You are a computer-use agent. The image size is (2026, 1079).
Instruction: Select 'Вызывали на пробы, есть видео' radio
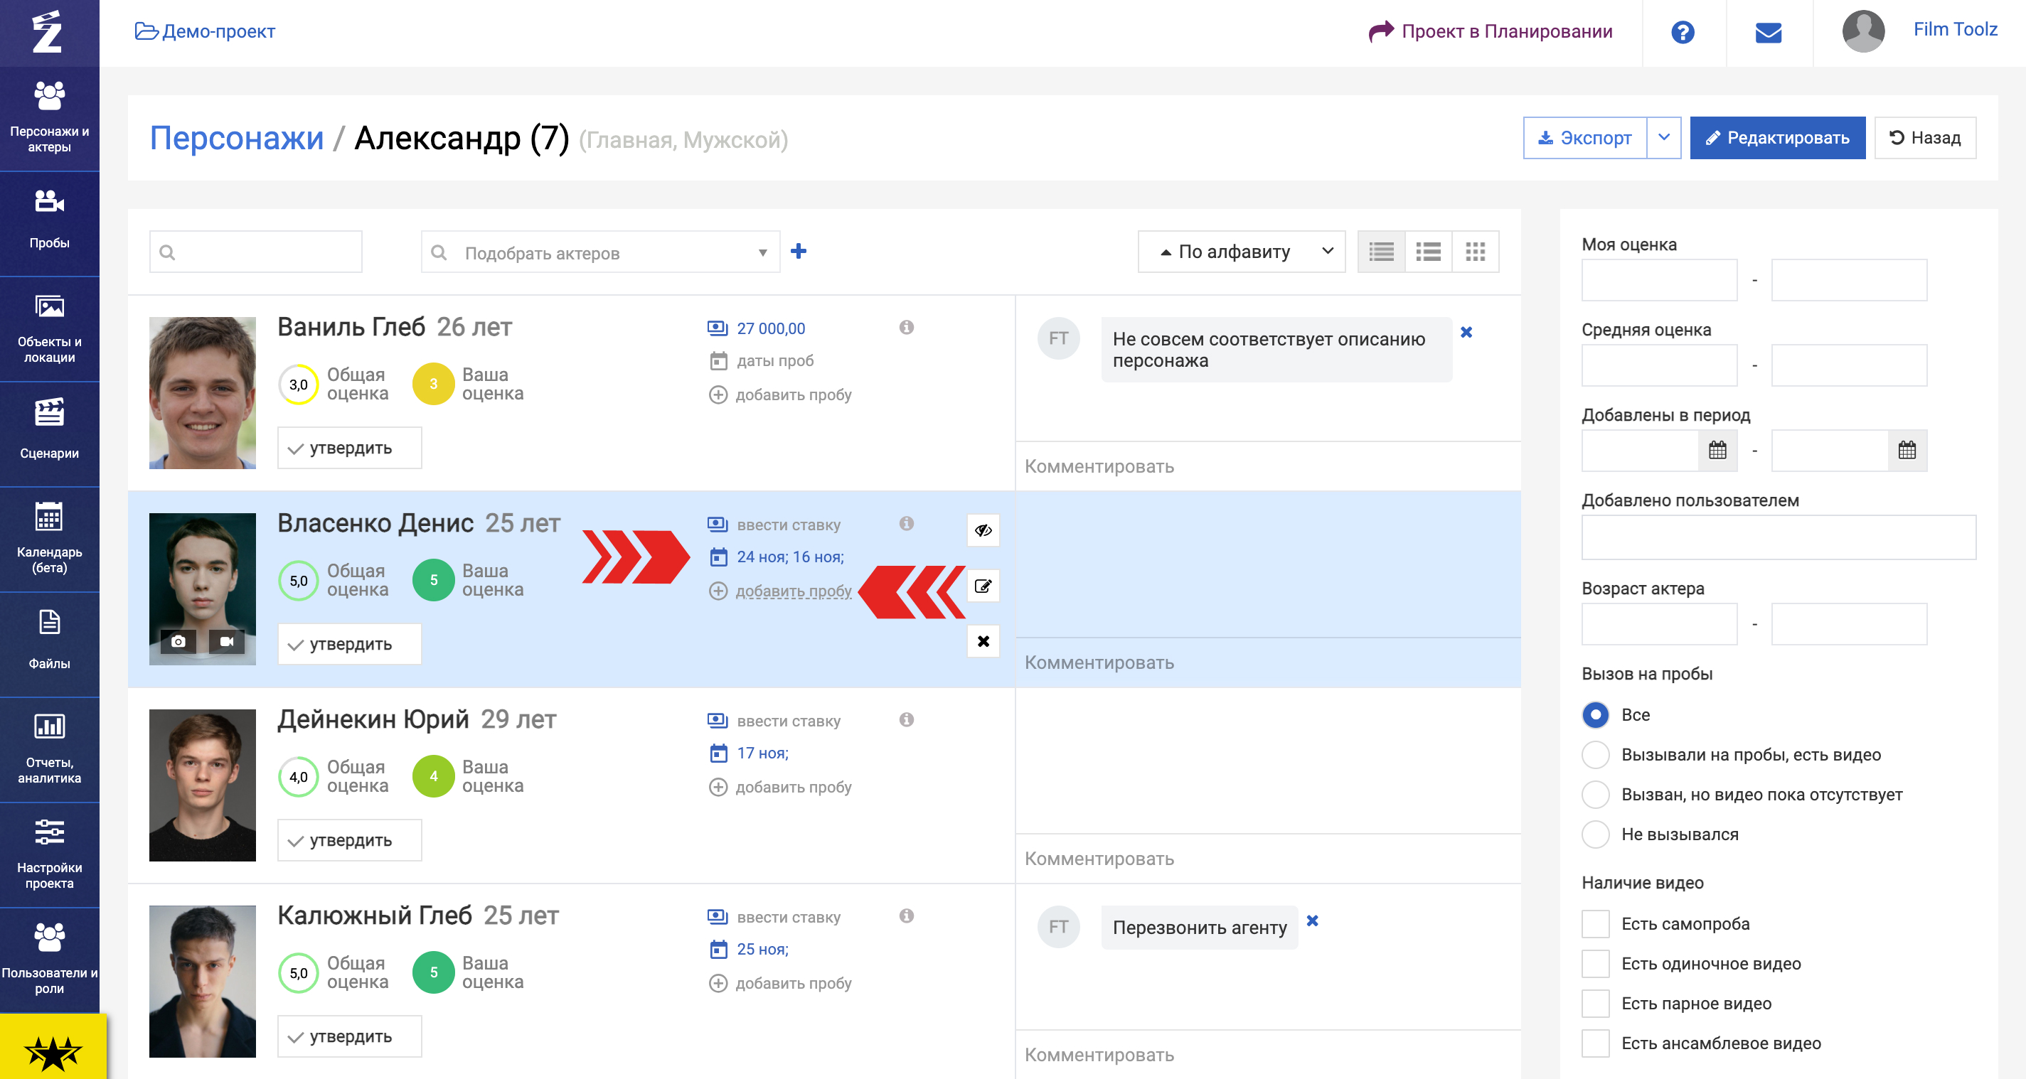pos(1595,754)
